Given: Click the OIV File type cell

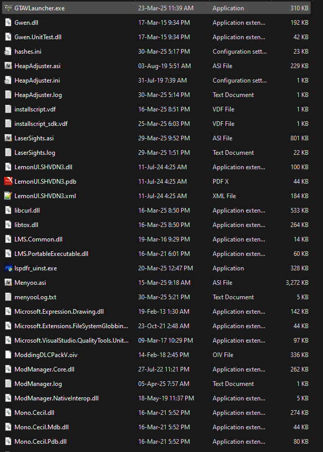Looking at the screenshot, I should click(x=223, y=354).
